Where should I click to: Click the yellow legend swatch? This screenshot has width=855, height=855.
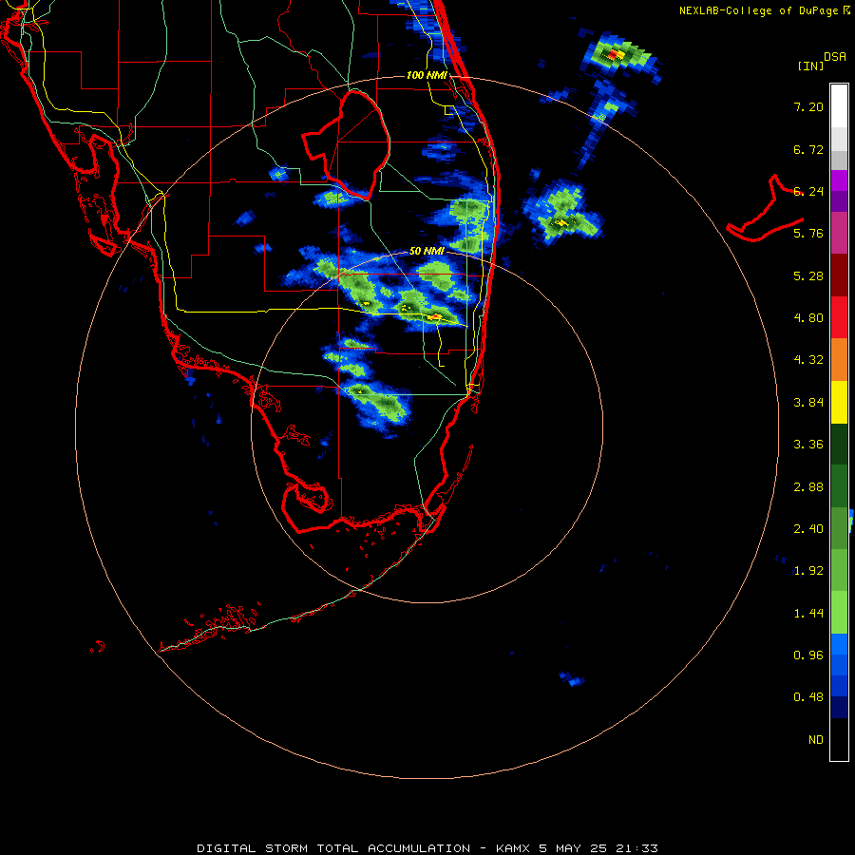pyautogui.click(x=839, y=402)
